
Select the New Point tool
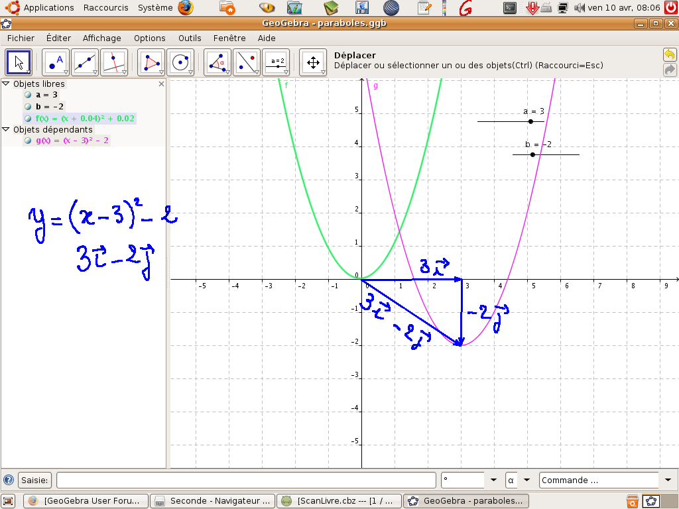pyautogui.click(x=56, y=63)
